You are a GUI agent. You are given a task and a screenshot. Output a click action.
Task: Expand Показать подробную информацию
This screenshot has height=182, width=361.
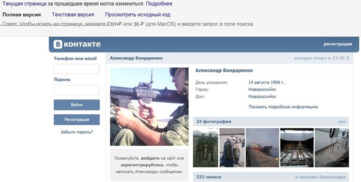click(x=283, y=106)
